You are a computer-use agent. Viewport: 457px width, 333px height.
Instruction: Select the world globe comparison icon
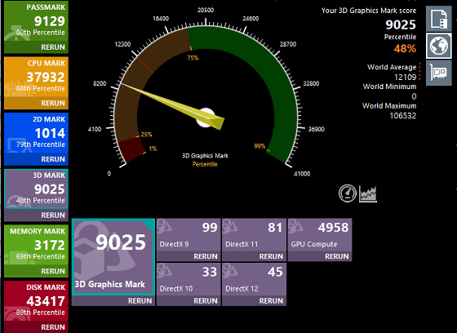coord(439,46)
